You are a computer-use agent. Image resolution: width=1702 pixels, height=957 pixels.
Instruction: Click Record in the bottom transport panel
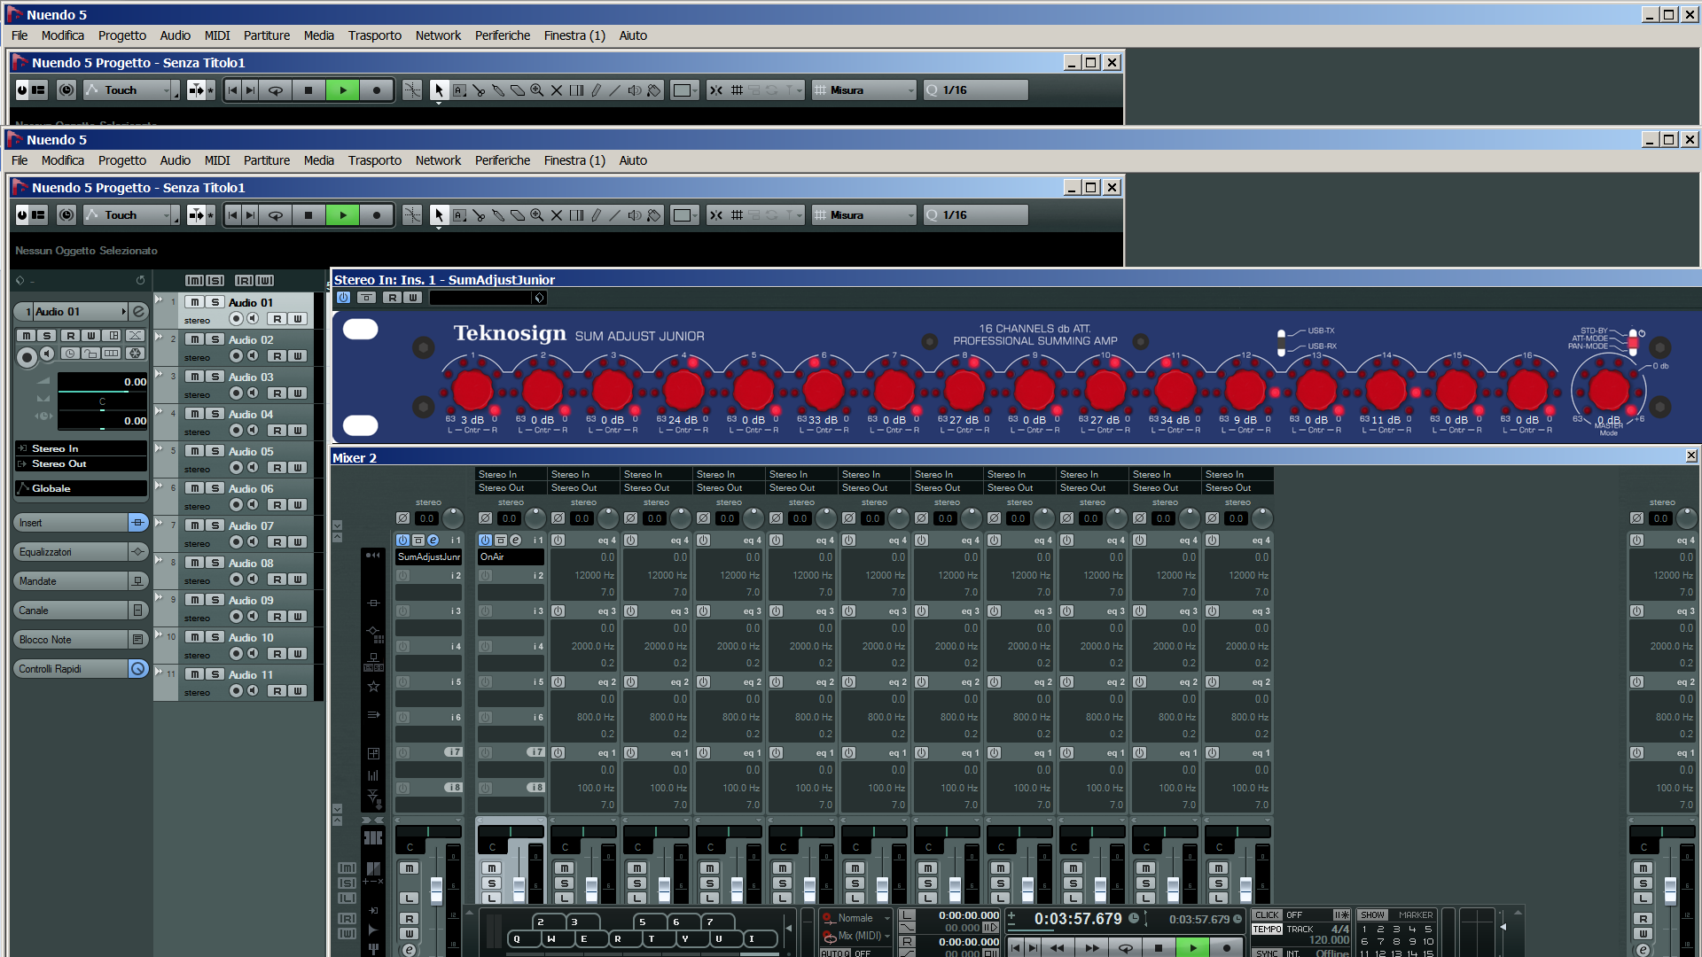pos(1226,947)
